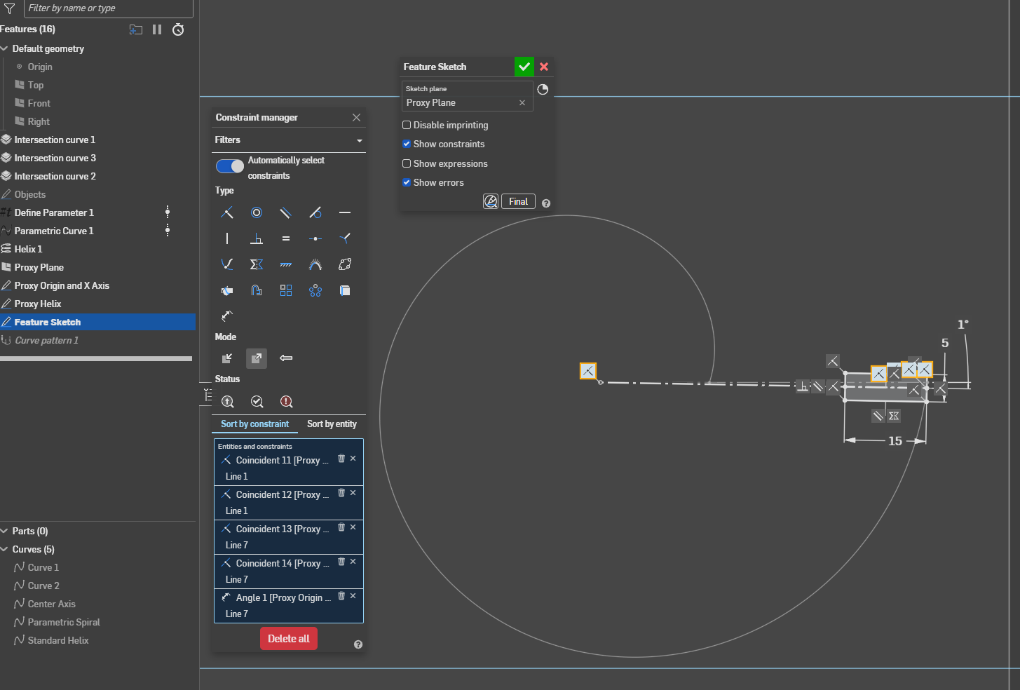This screenshot has height=690, width=1020.
Task: Toggle the Automatically select constraints switch
Action: [230, 166]
